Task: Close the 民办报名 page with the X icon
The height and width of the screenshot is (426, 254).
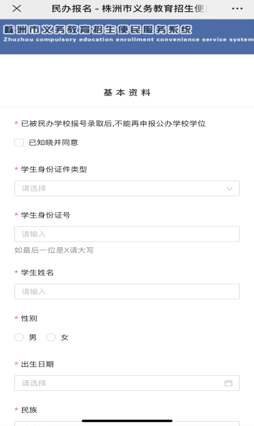Action: pos(17,9)
